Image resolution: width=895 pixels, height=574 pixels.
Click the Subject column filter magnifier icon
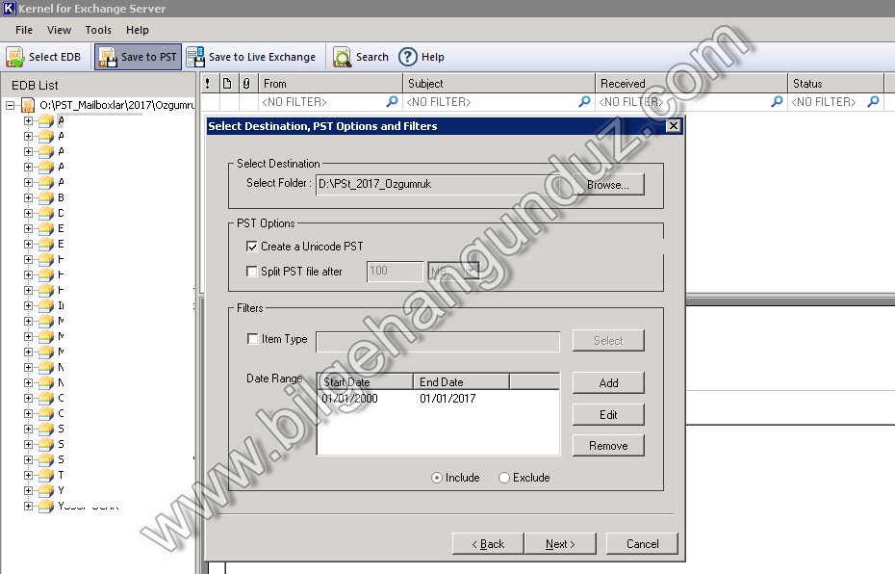point(584,101)
